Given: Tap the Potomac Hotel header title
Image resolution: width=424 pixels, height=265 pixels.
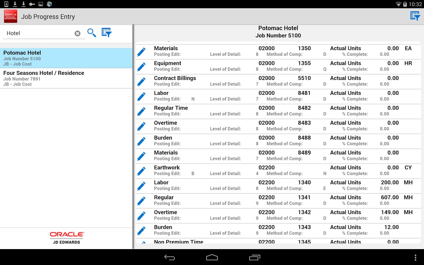Looking at the screenshot, I should tap(278, 28).
